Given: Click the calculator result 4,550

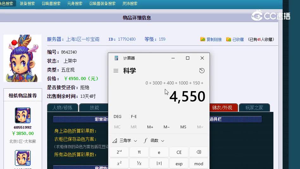Looking at the screenshot, I should coord(187,96).
